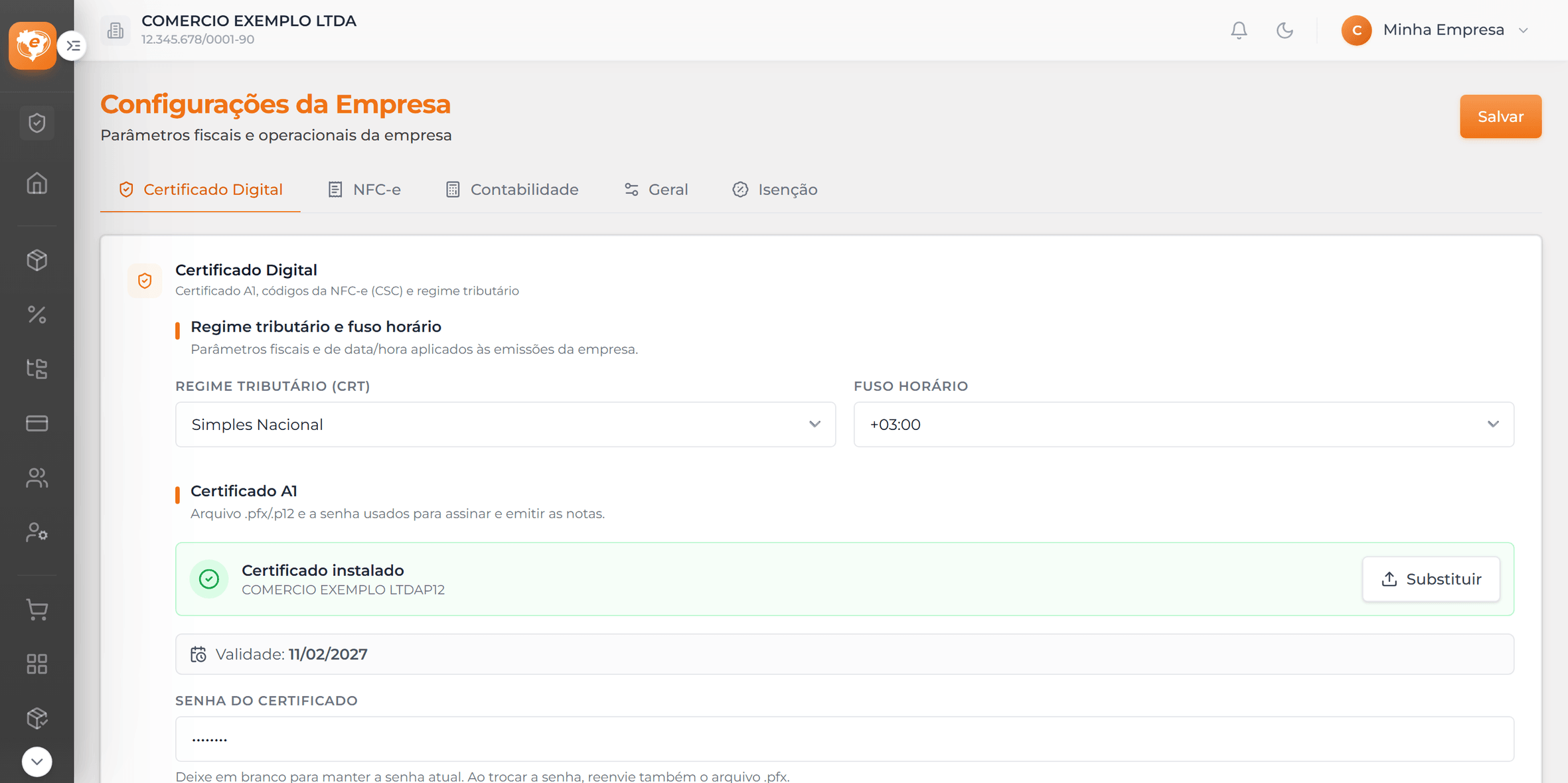This screenshot has height=783, width=1568.
Task: Click the Salvar button
Action: [1500, 116]
